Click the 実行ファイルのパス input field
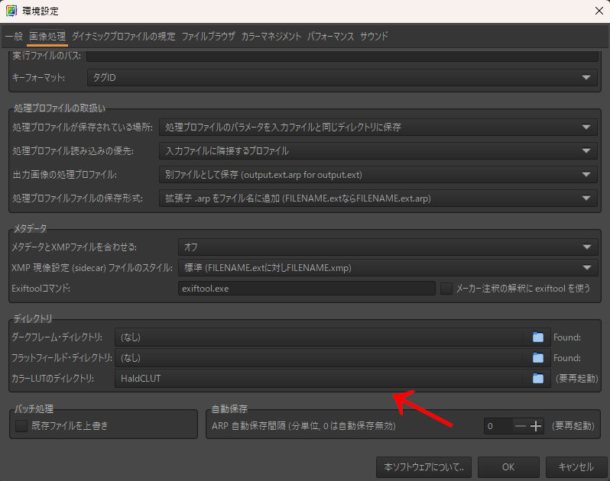This screenshot has height=481, width=610. 342,56
